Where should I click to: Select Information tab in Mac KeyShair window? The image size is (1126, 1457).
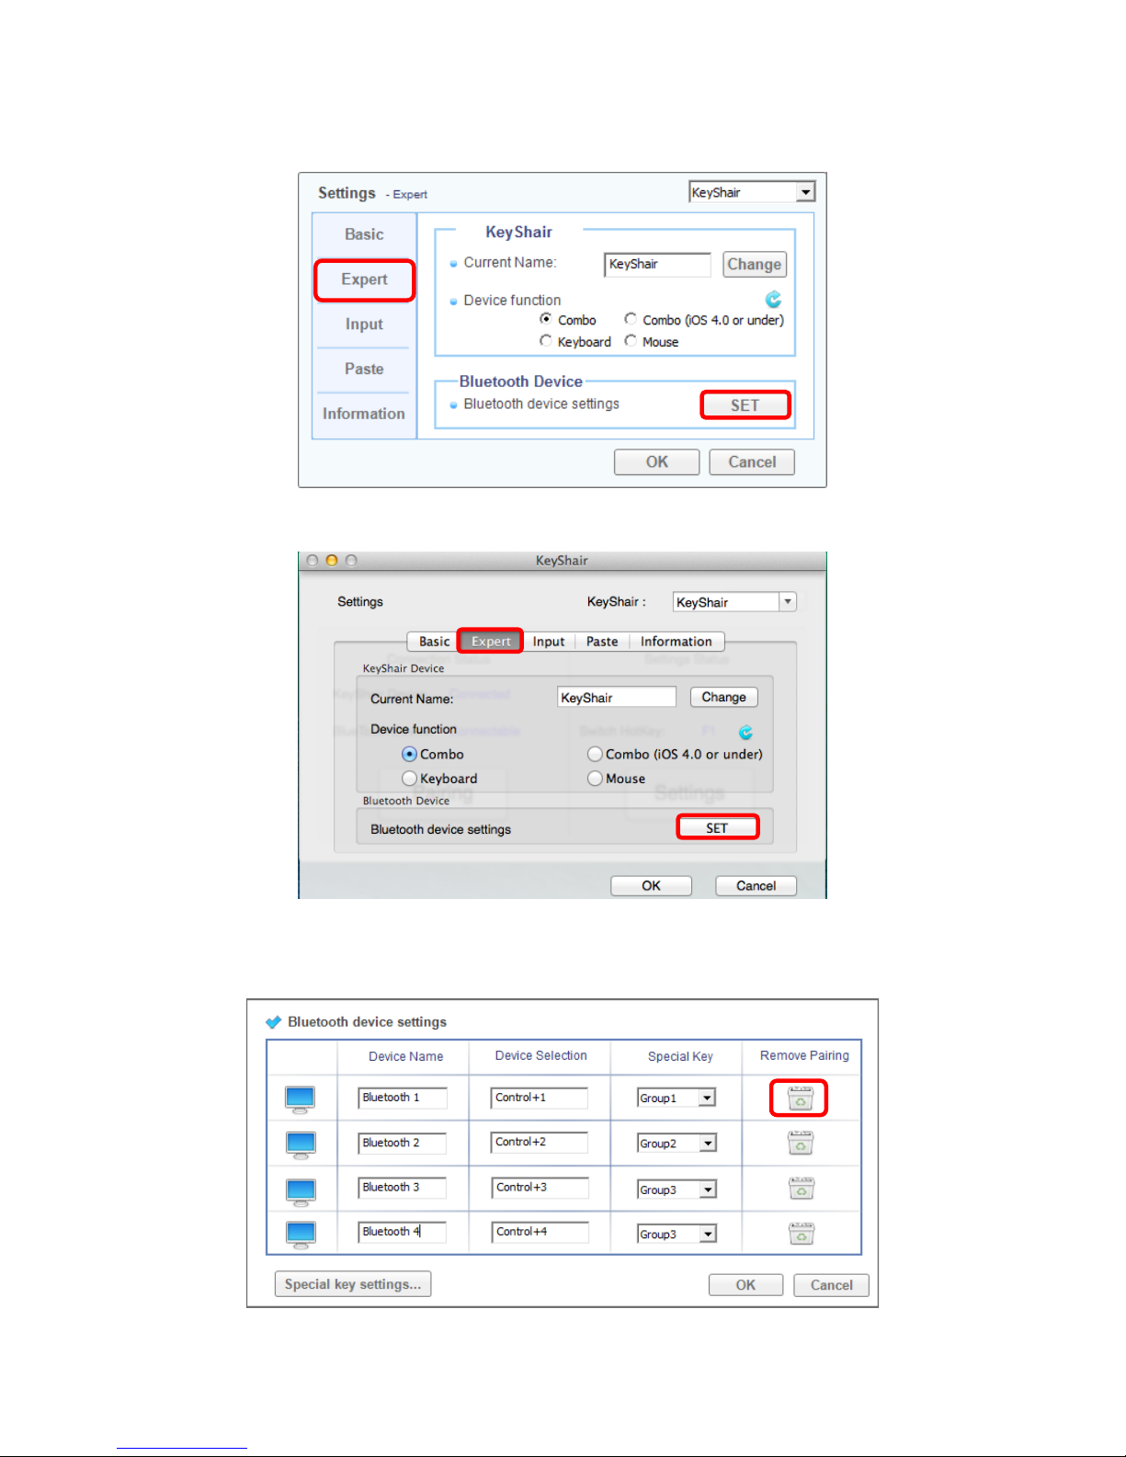tap(677, 642)
